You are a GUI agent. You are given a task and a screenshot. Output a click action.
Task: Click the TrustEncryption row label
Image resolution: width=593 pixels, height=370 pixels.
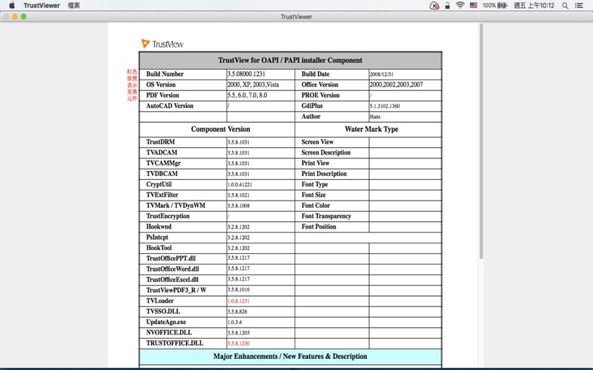[x=168, y=216]
